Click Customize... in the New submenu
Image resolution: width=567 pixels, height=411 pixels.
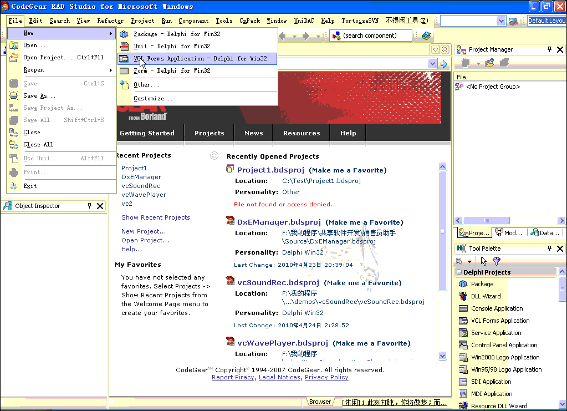[197, 98]
